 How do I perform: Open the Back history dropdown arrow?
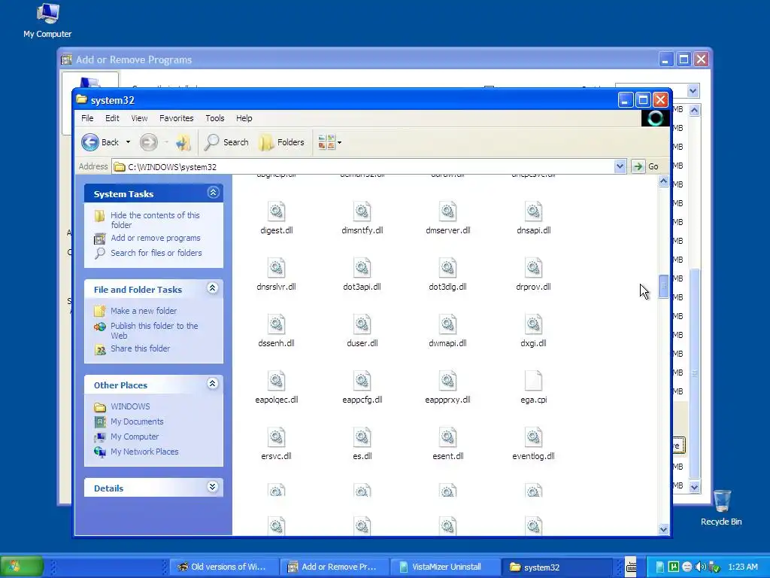pos(128,142)
